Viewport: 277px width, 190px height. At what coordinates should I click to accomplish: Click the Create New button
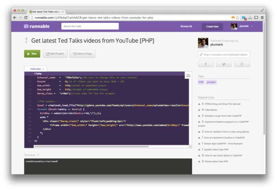pyautogui.click(x=212, y=27)
